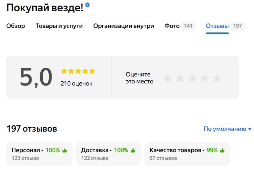The height and width of the screenshot is (170, 254).
Task: Switch to the Обзор tab
Action: [x=16, y=26]
